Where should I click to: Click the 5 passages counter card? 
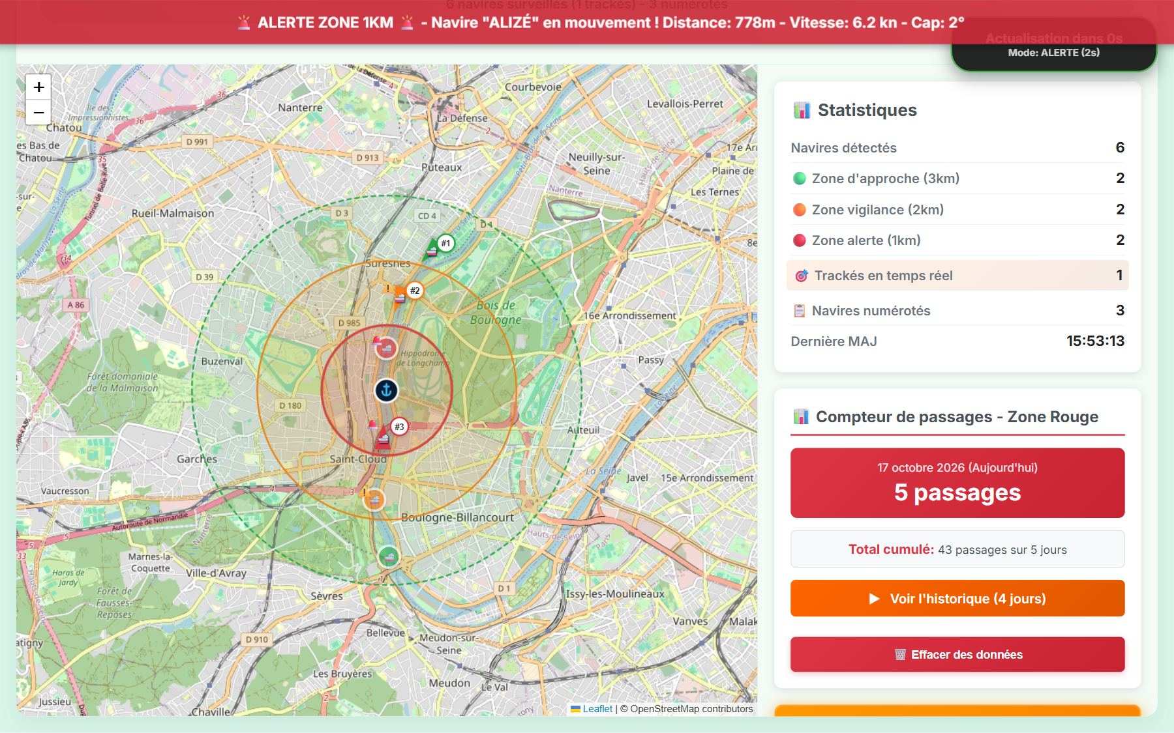coord(957,483)
